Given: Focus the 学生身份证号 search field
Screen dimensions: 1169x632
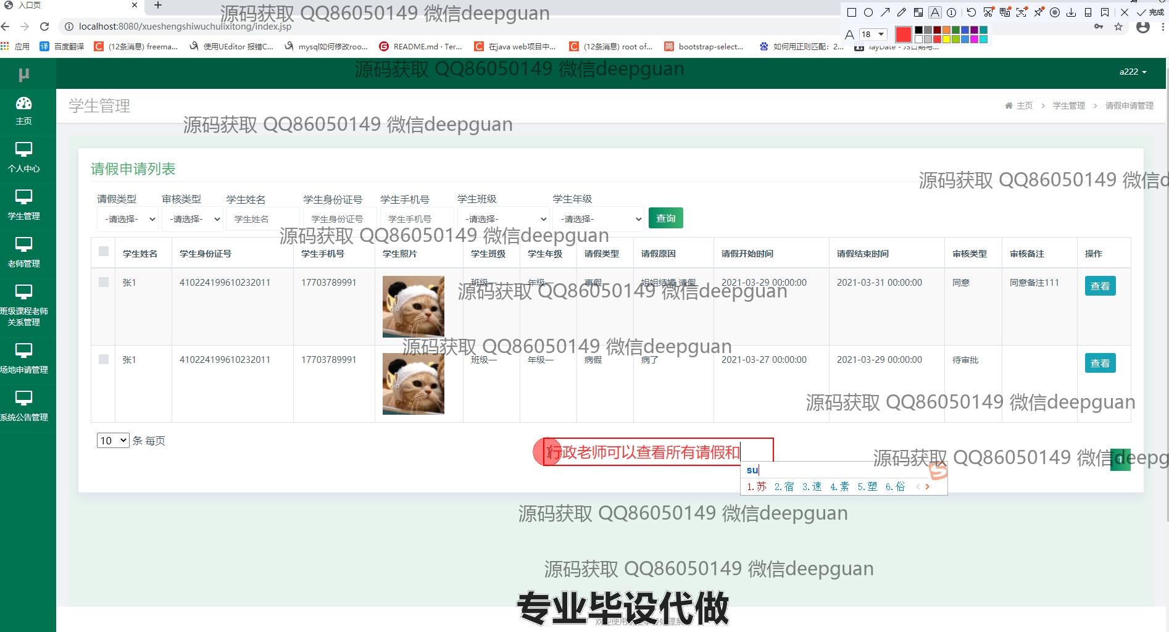Looking at the screenshot, I should pyautogui.click(x=339, y=219).
